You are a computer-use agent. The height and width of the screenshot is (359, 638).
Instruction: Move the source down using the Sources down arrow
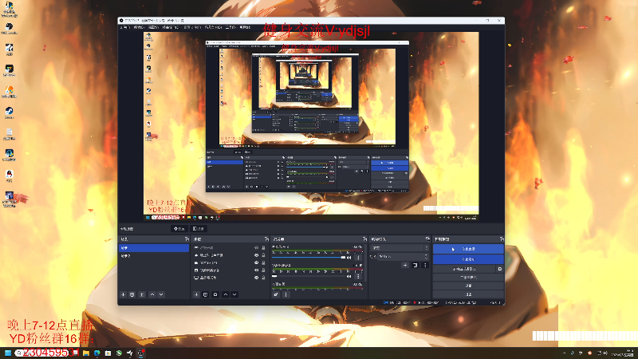pyautogui.click(x=234, y=294)
